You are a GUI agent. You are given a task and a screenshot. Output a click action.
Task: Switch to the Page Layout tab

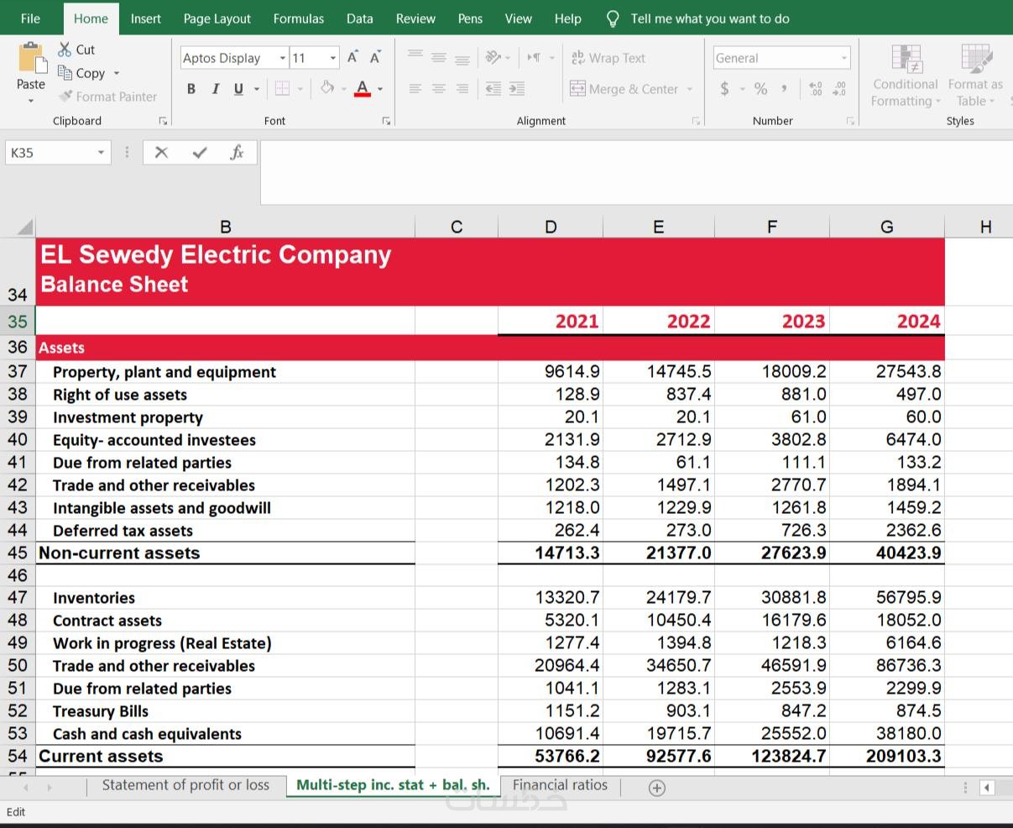pyautogui.click(x=217, y=18)
